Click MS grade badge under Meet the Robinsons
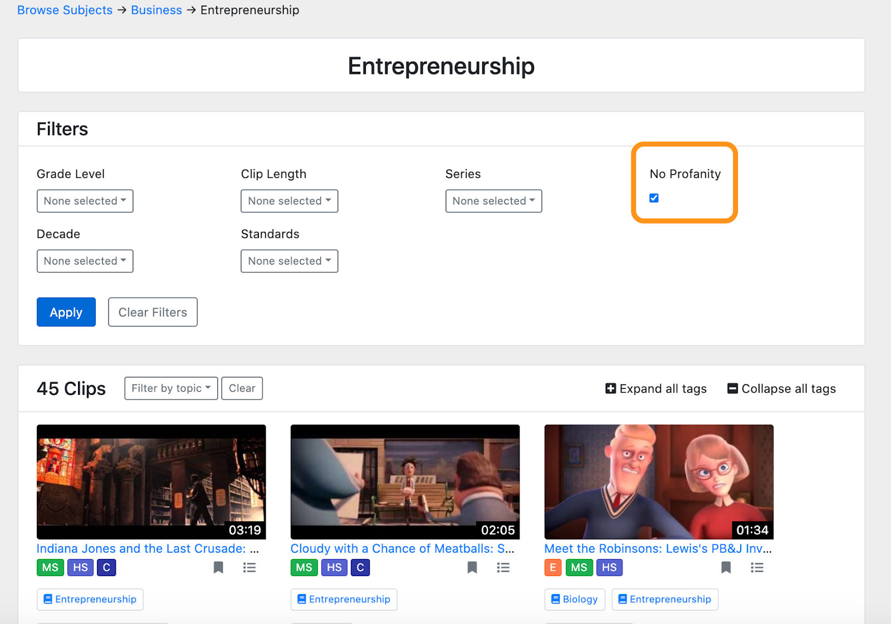891x624 pixels. (x=579, y=567)
